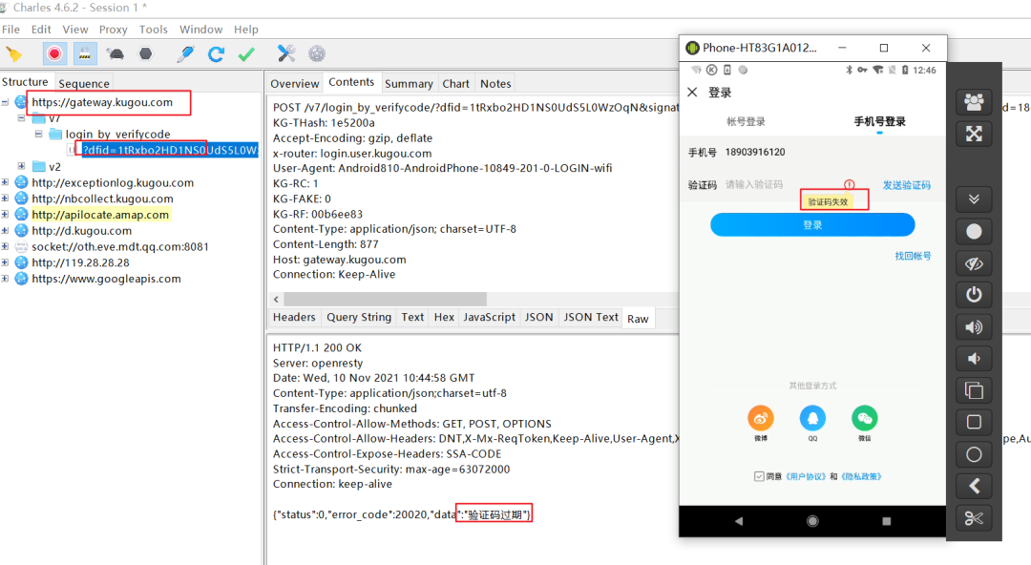1031x565 pixels.
Task: Open the Proxy menu
Action: point(113,30)
